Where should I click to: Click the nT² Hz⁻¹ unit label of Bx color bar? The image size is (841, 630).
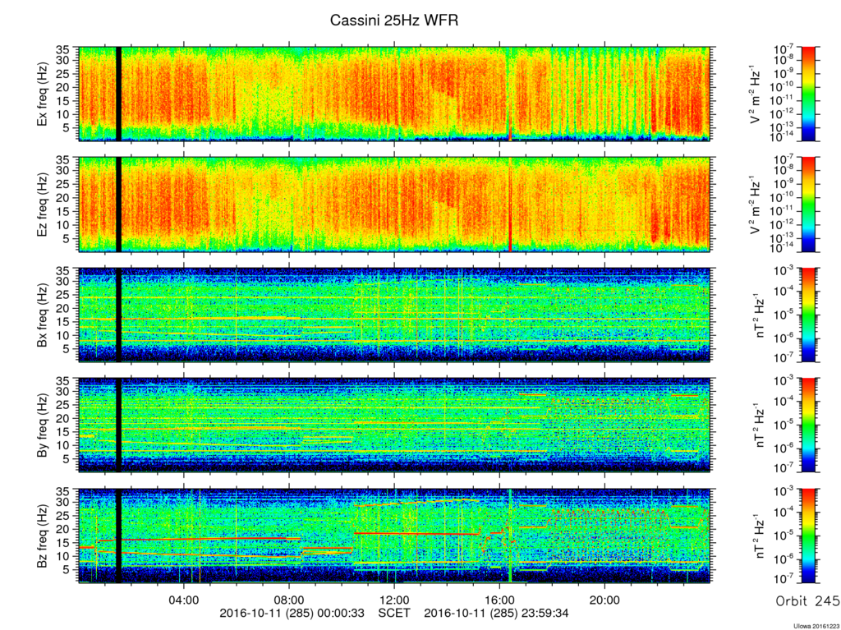[761, 315]
